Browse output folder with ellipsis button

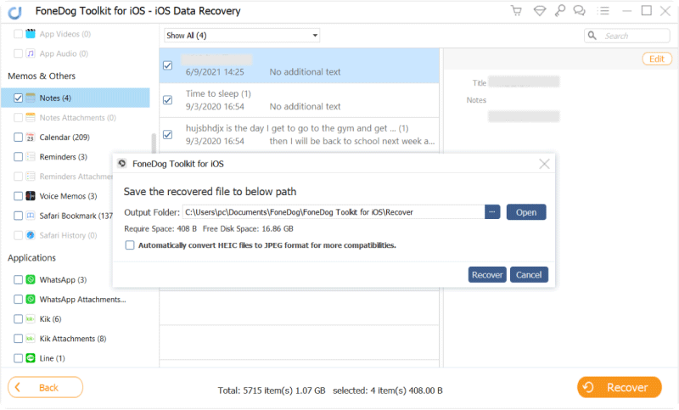(492, 212)
